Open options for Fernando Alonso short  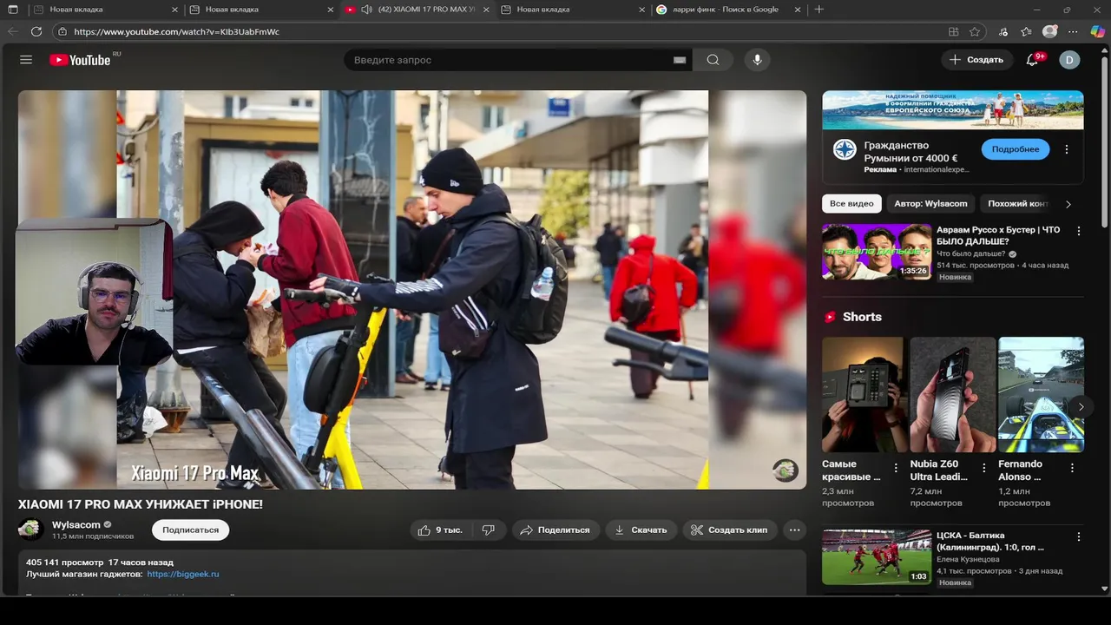point(1072,468)
